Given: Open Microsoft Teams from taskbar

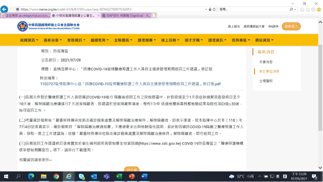Looking at the screenshot, I should [x=106, y=177].
